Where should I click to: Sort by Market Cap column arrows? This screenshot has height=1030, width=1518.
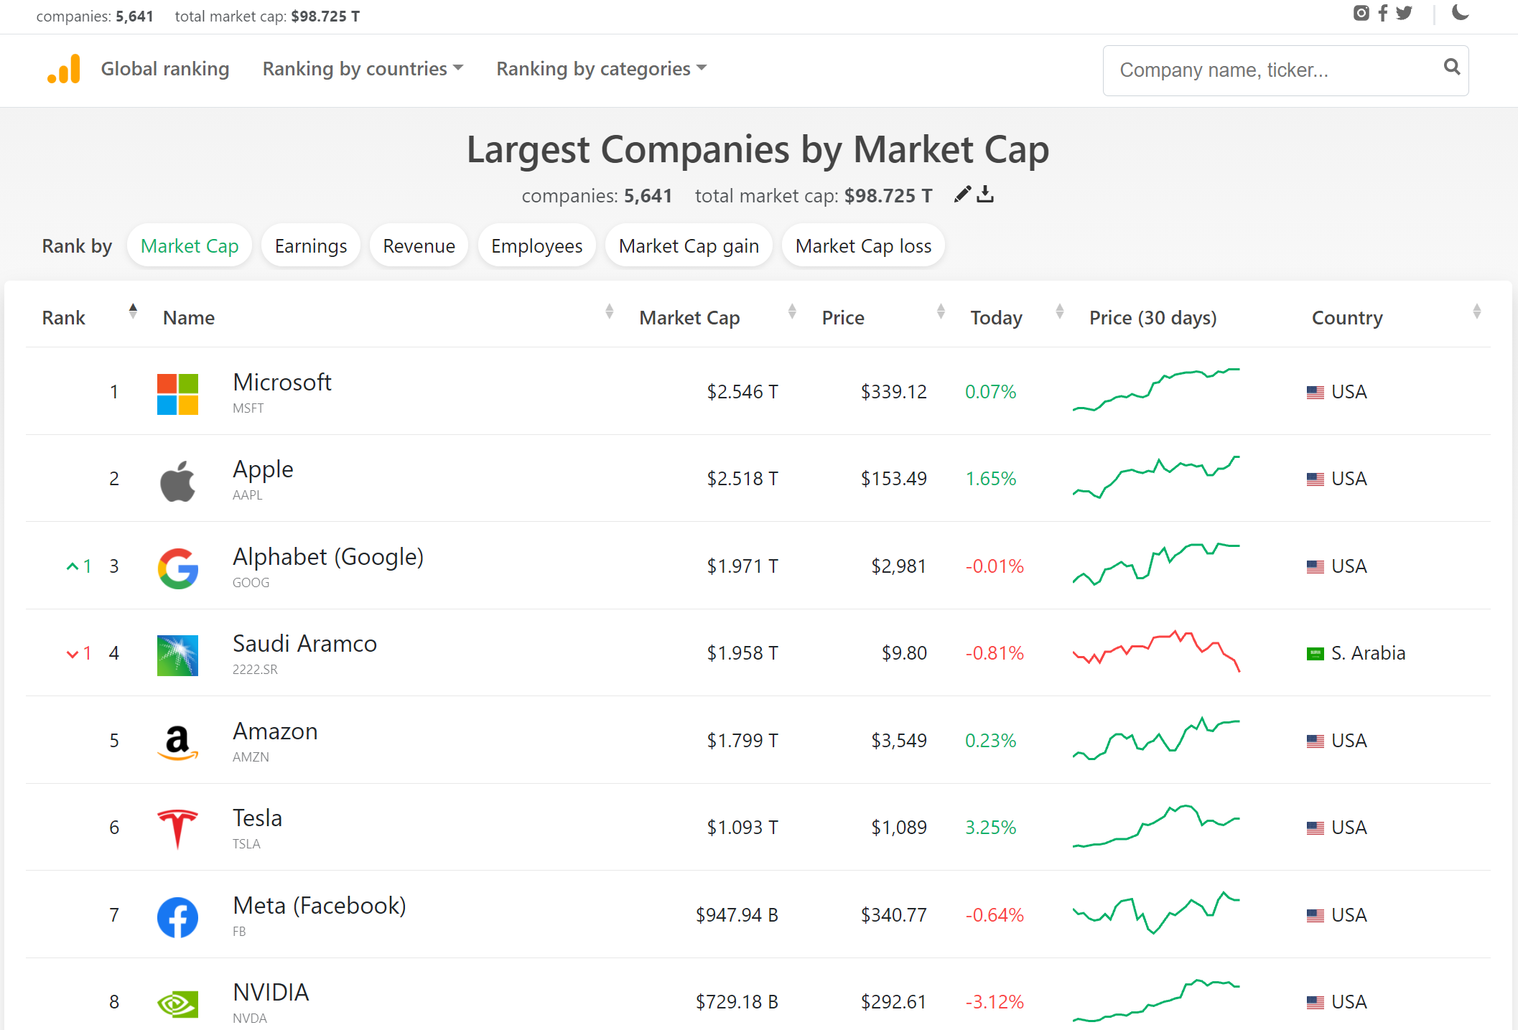[792, 312]
